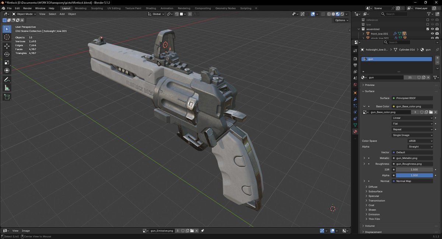Image resolution: width=442 pixels, height=239 pixels.
Task: Open Linear interpolation dropdown
Action: (x=413, y=118)
